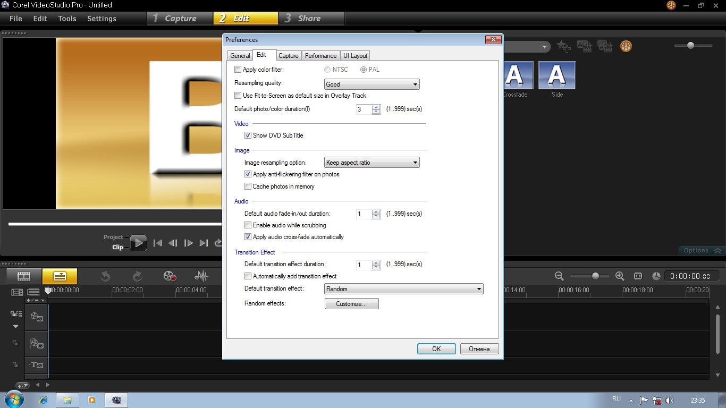Open the Default transition effect dropdown
The height and width of the screenshot is (408, 726).
click(x=403, y=289)
